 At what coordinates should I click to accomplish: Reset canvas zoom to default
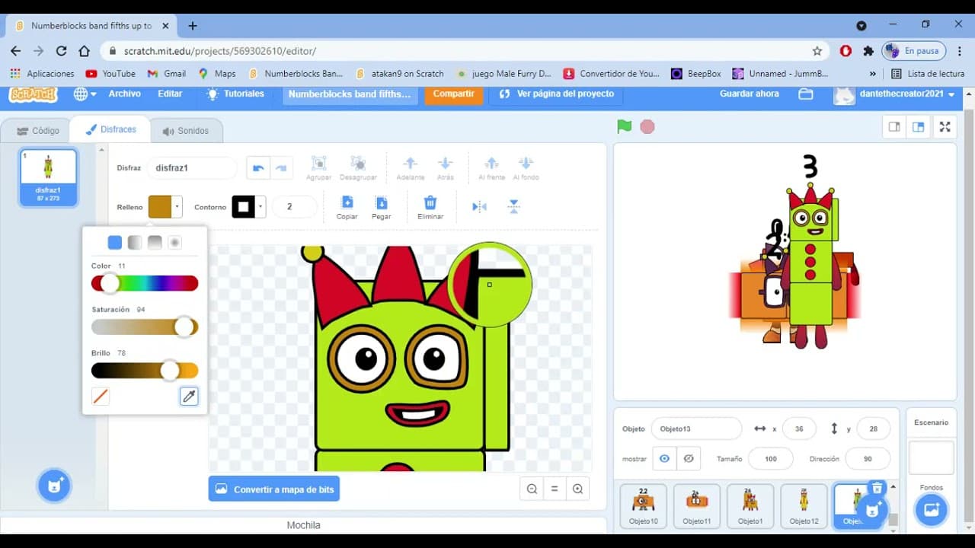[555, 489]
